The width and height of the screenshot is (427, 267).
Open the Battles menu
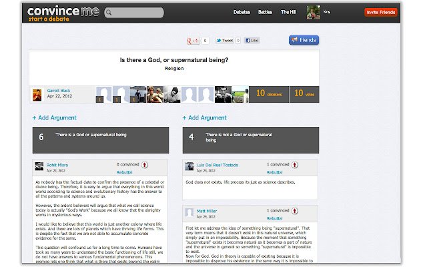coord(265,12)
